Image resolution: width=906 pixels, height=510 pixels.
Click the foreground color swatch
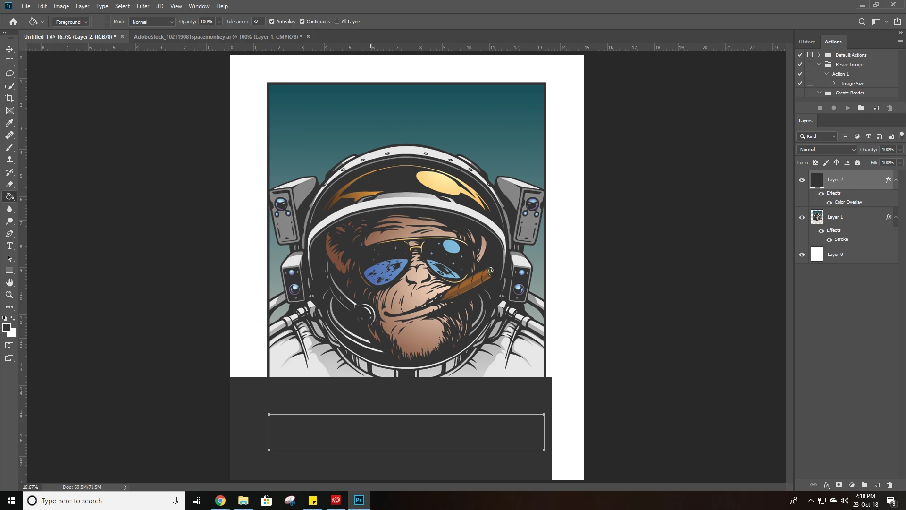pyautogui.click(x=7, y=328)
